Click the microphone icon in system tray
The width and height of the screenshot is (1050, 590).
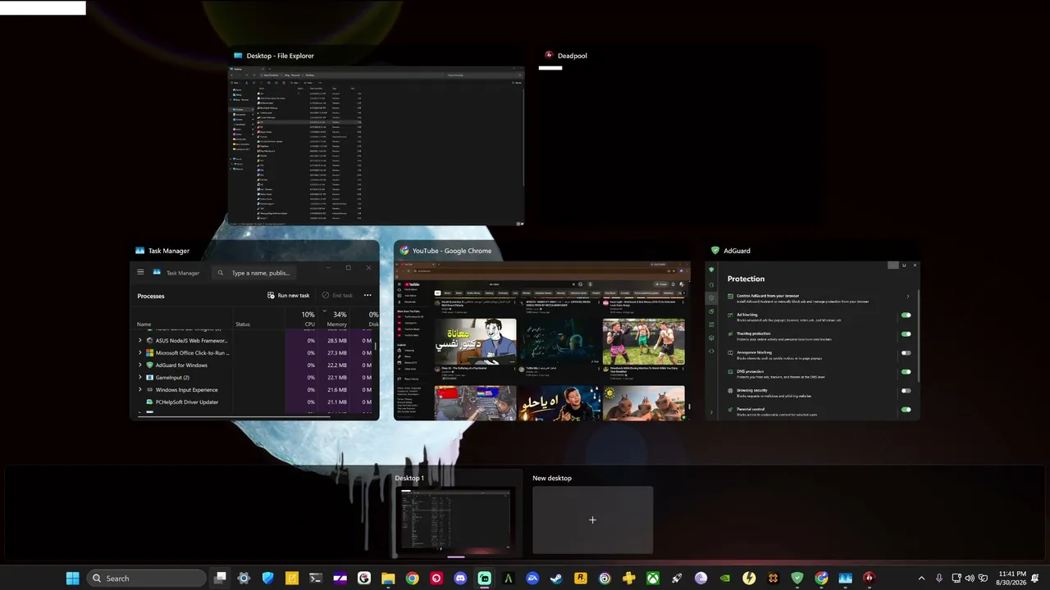pyautogui.click(x=939, y=579)
